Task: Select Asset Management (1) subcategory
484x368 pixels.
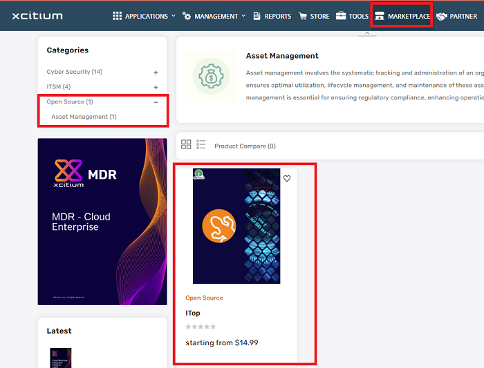Action: (x=84, y=117)
